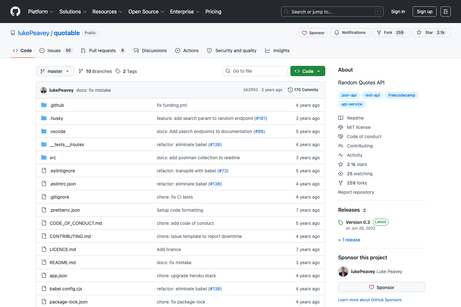The height and width of the screenshot is (307, 461).
Task: Click the Code of conduct icon
Action: click(x=341, y=136)
